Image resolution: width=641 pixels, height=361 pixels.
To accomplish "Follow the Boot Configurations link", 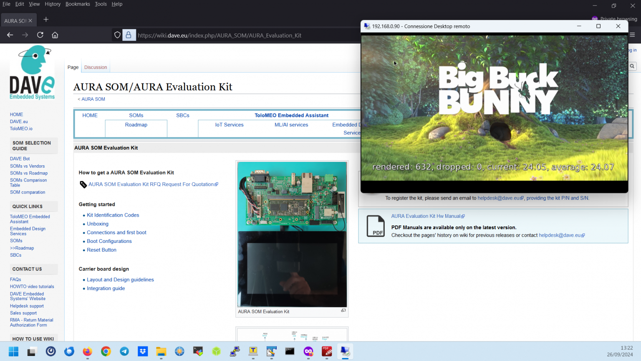I will (109, 241).
